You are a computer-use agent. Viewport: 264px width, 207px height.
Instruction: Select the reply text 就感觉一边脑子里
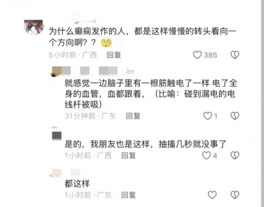pyautogui.click(x=151, y=94)
